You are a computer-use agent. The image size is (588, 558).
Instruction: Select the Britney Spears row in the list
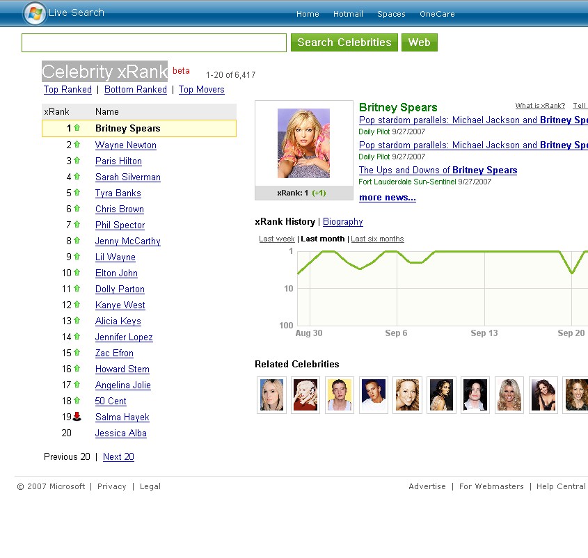(x=139, y=128)
